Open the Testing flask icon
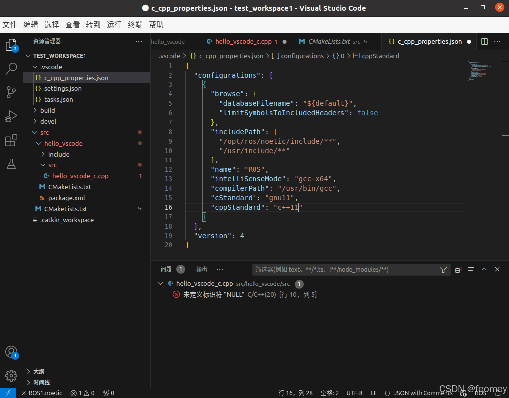509x398 pixels. click(x=11, y=164)
